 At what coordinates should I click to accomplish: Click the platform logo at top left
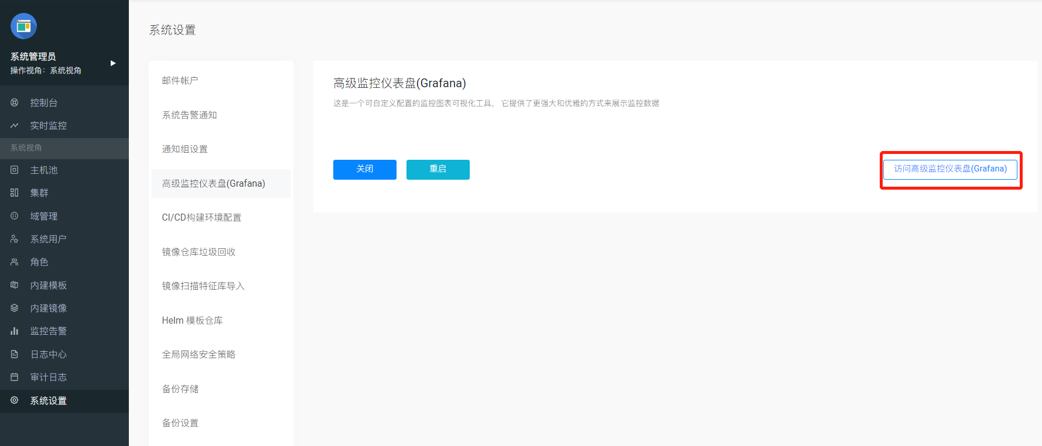tap(24, 26)
